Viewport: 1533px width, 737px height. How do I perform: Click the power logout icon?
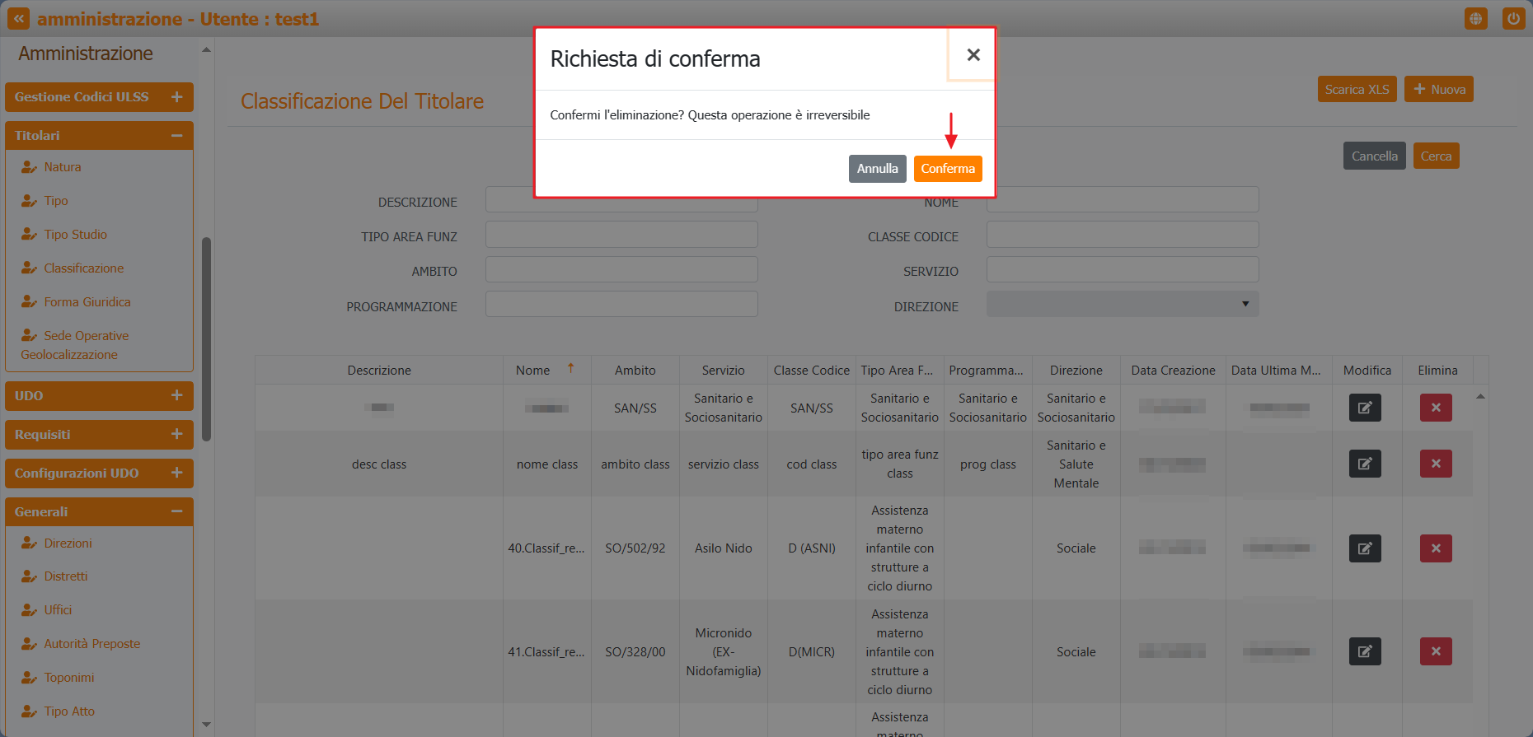pyautogui.click(x=1513, y=18)
